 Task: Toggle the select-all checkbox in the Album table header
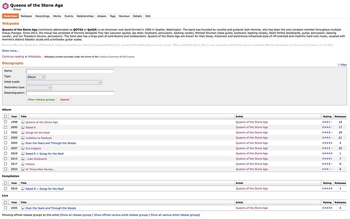[6, 117]
